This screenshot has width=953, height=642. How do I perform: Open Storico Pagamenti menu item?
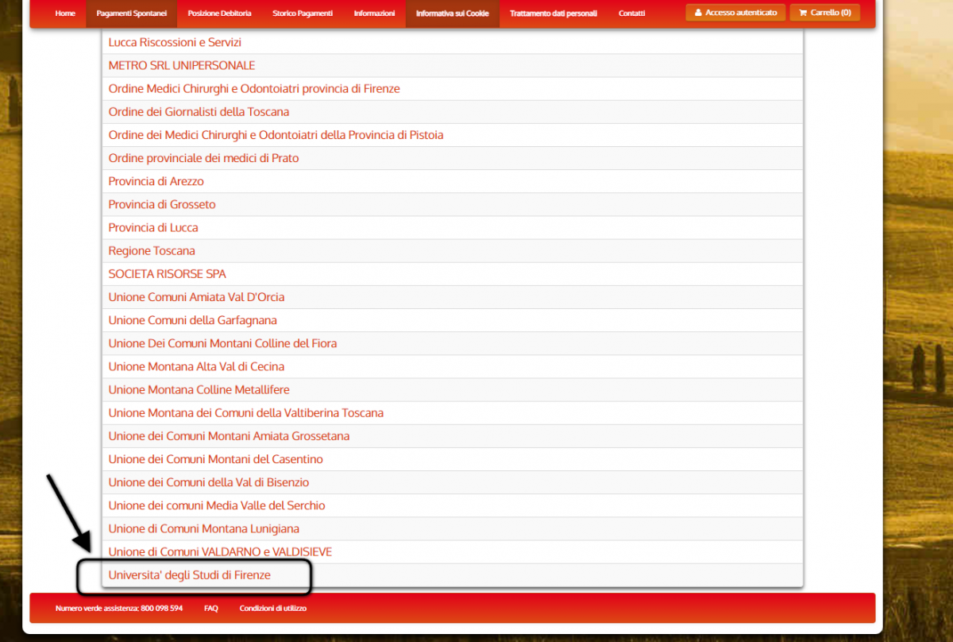tap(303, 14)
